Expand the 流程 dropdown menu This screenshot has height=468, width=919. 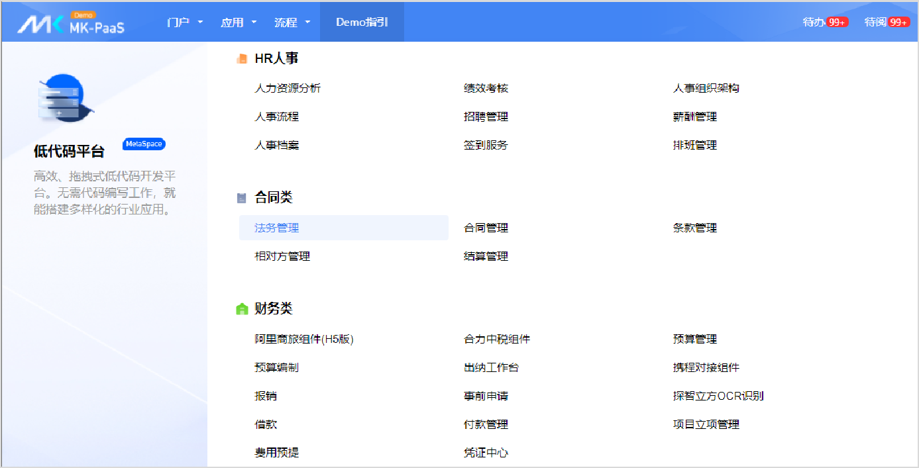[x=292, y=23]
